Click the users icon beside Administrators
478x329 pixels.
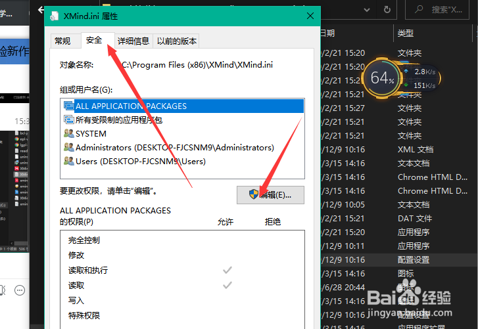click(x=68, y=147)
